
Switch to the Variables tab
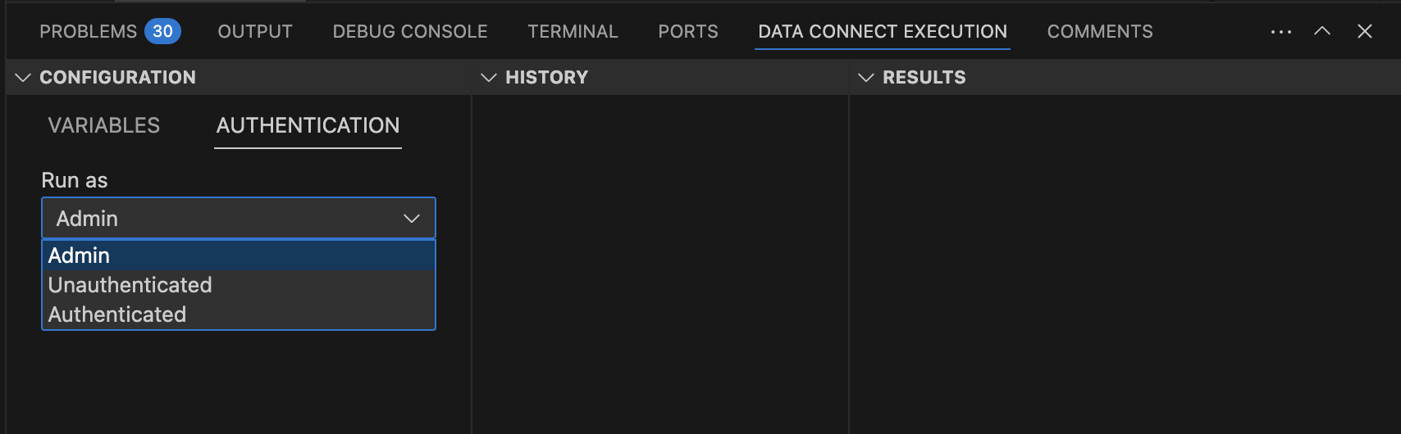(x=104, y=125)
